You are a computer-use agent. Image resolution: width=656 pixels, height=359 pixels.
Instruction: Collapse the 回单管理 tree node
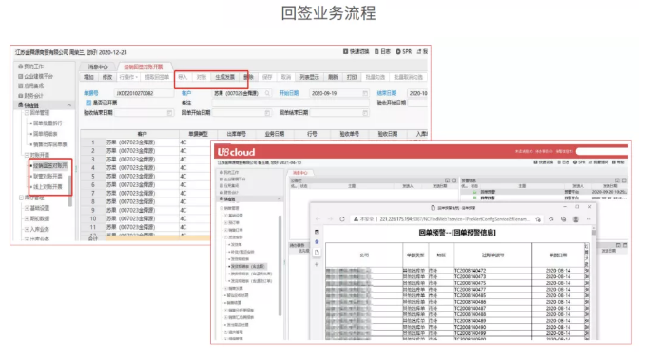pyautogui.click(x=27, y=113)
